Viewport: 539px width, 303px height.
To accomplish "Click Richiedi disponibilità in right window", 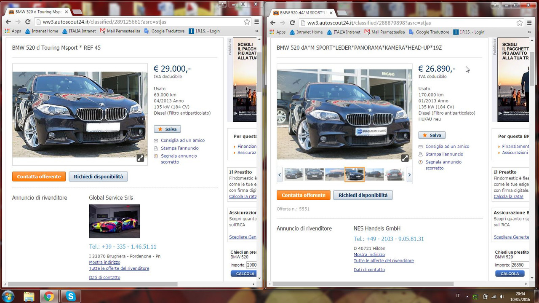I will 363,195.
